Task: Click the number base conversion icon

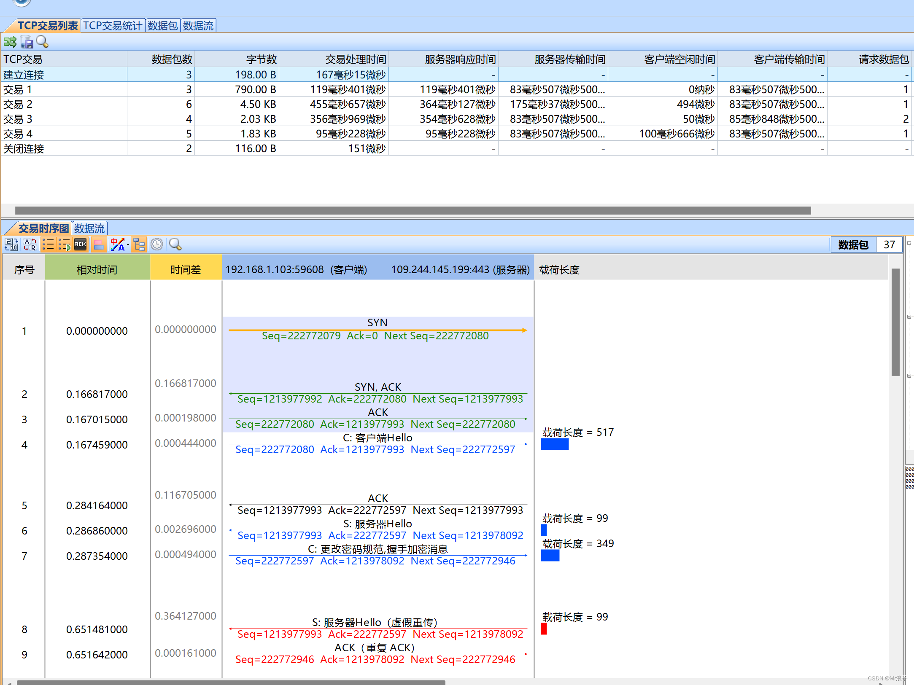Action: 11,244
